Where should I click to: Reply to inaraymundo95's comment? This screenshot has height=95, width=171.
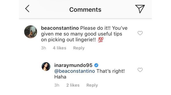pyautogui.click(x=92, y=85)
